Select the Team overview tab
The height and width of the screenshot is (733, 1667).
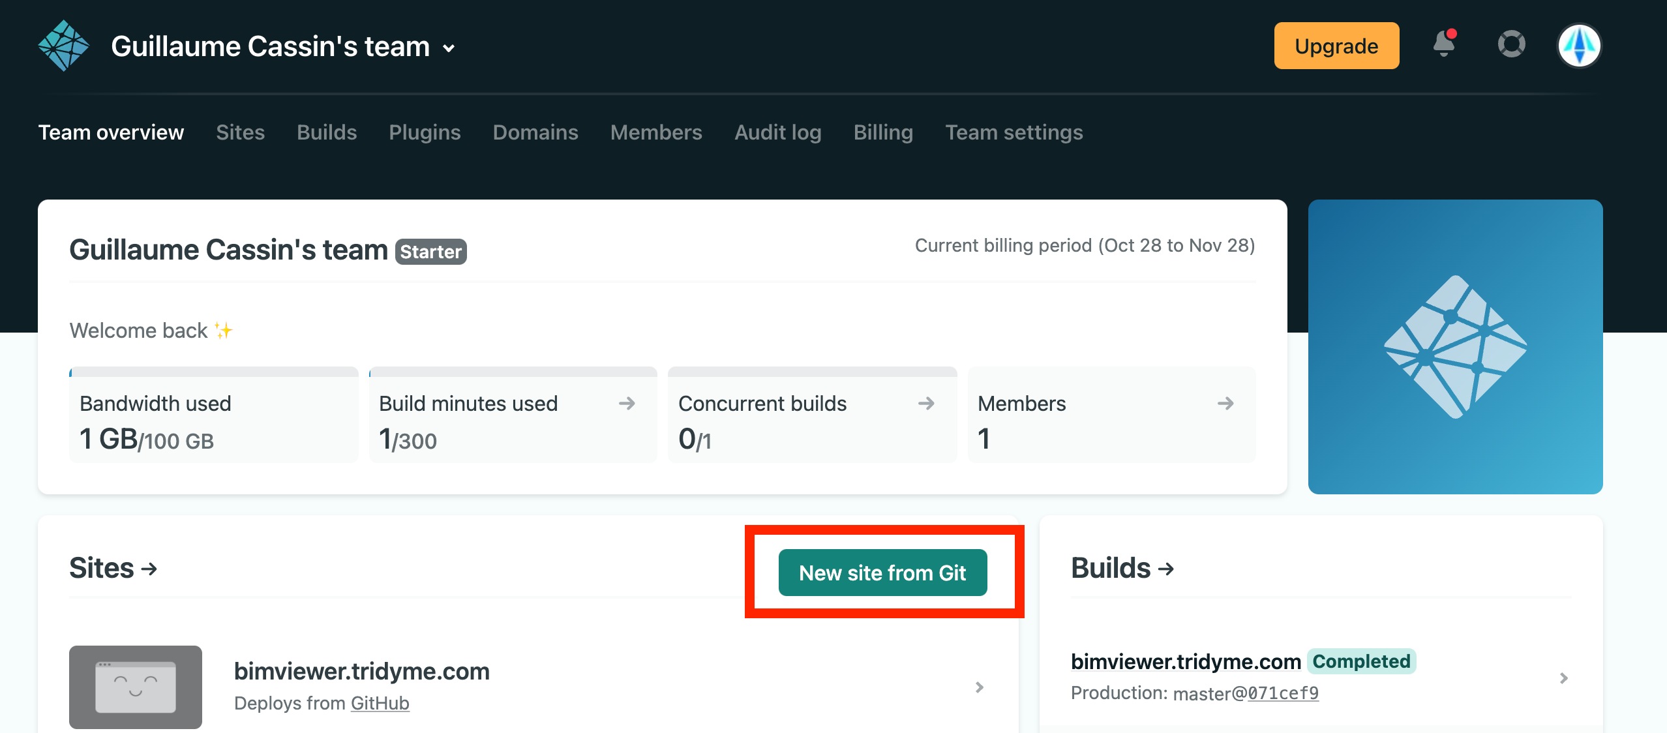(111, 132)
